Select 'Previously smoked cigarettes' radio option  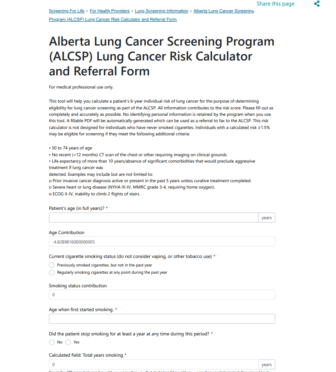tap(52, 265)
